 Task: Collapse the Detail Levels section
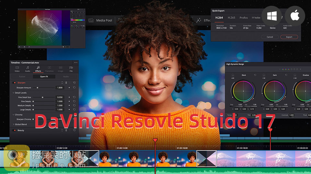click(x=14, y=93)
